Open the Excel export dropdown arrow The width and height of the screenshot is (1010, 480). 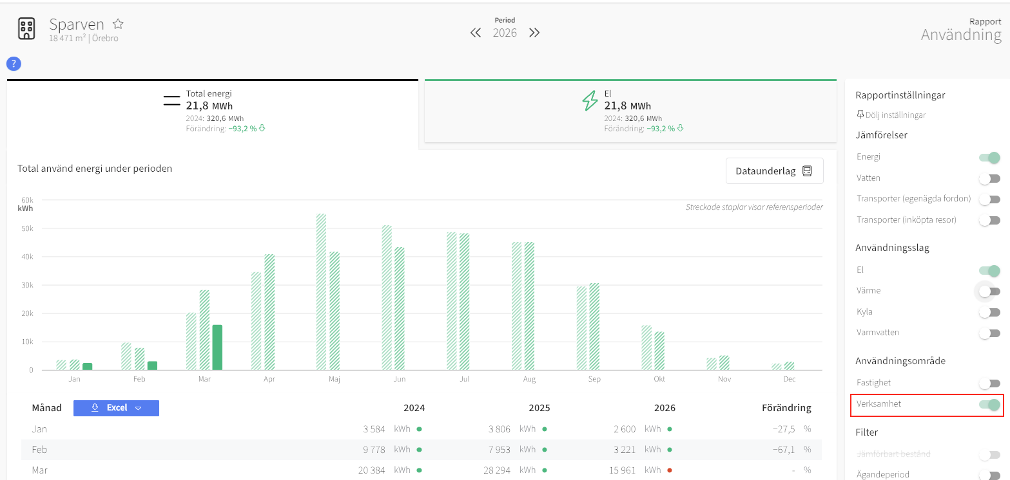pyautogui.click(x=138, y=408)
